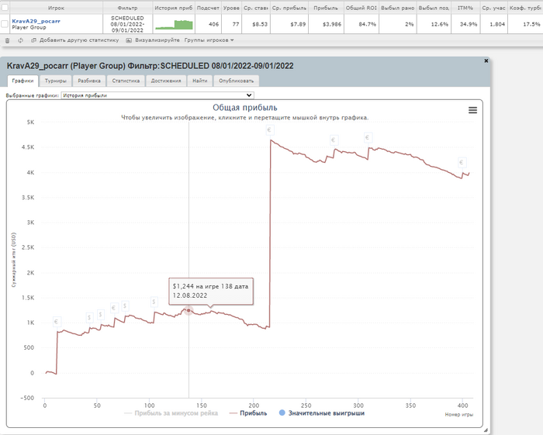Click the $ flag marker near game 77
This screenshot has width=543, height=435.
(126, 306)
